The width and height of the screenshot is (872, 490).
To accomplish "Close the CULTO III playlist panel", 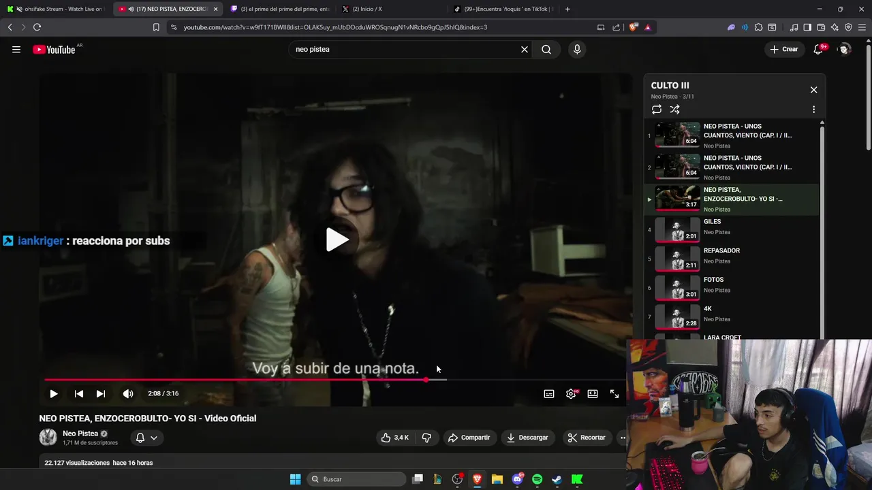I will [813, 90].
